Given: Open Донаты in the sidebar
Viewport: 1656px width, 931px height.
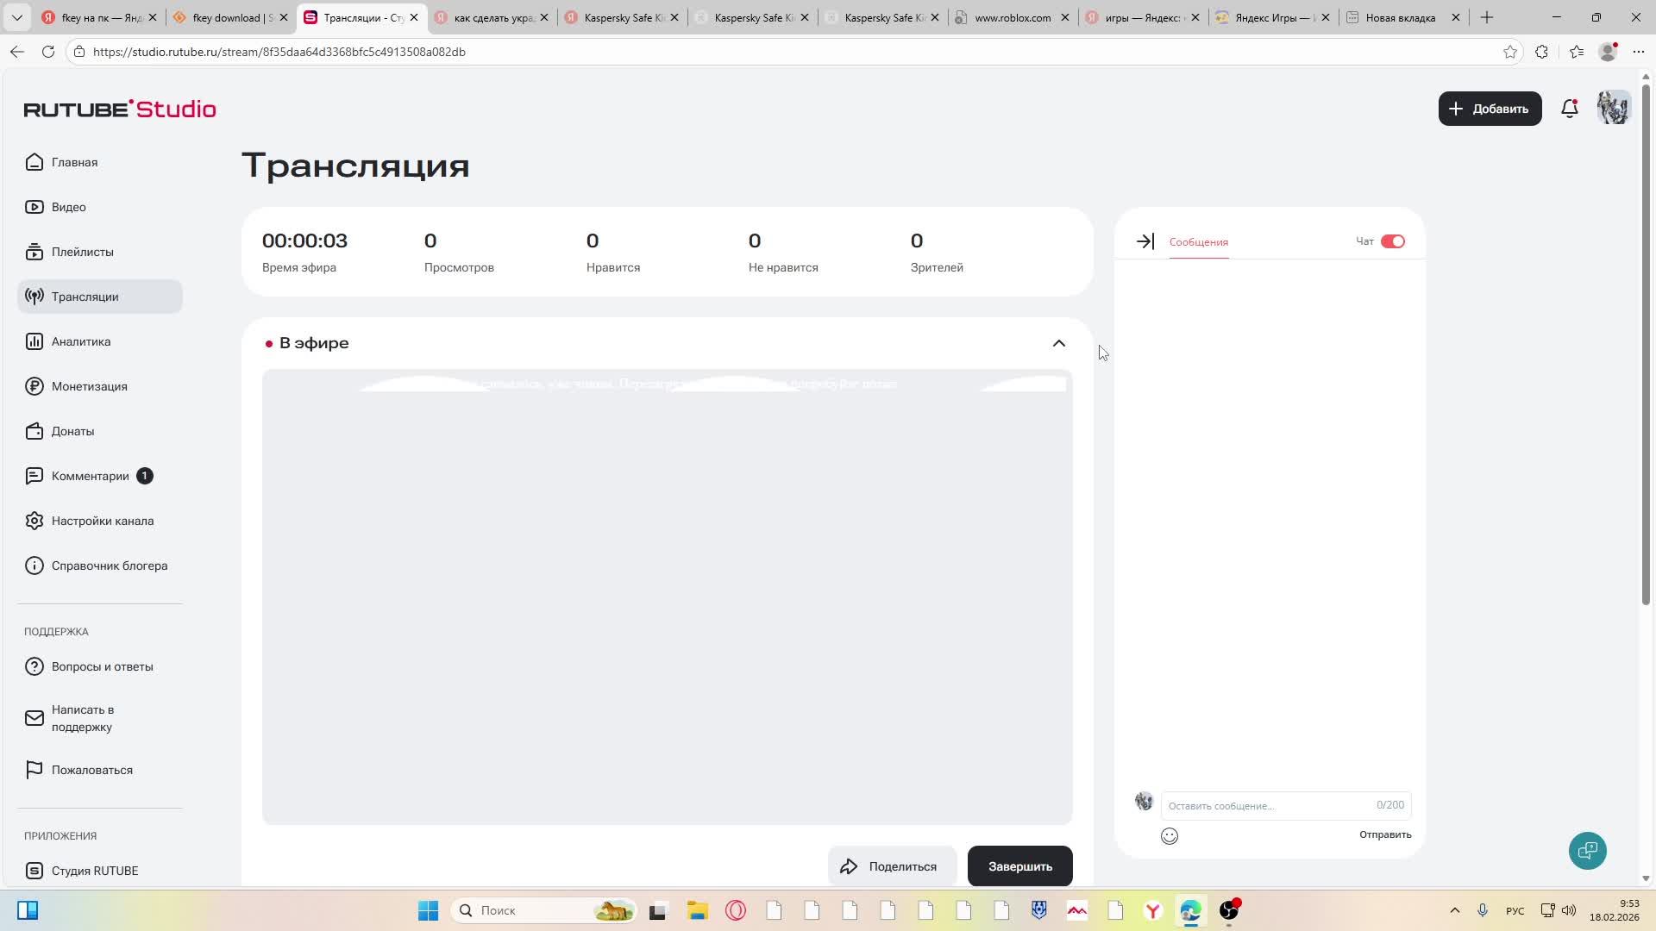Looking at the screenshot, I should [72, 431].
